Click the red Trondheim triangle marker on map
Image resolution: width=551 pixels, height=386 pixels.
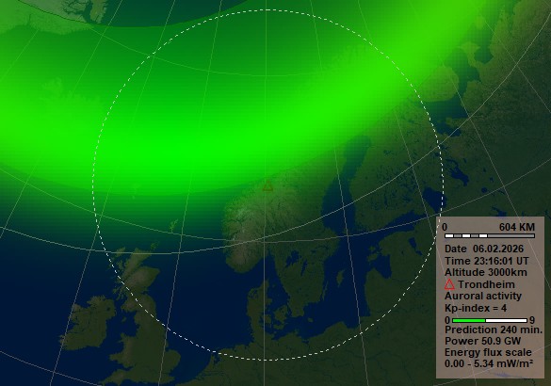267,186
